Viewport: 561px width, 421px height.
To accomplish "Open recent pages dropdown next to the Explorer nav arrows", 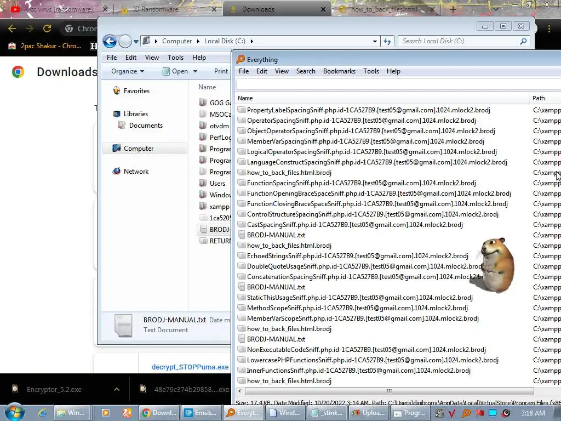I will tap(136, 42).
